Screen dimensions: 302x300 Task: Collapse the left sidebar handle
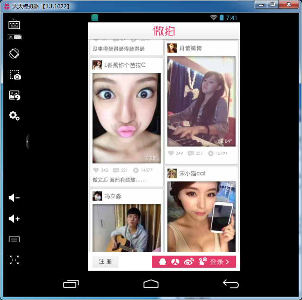27,142
